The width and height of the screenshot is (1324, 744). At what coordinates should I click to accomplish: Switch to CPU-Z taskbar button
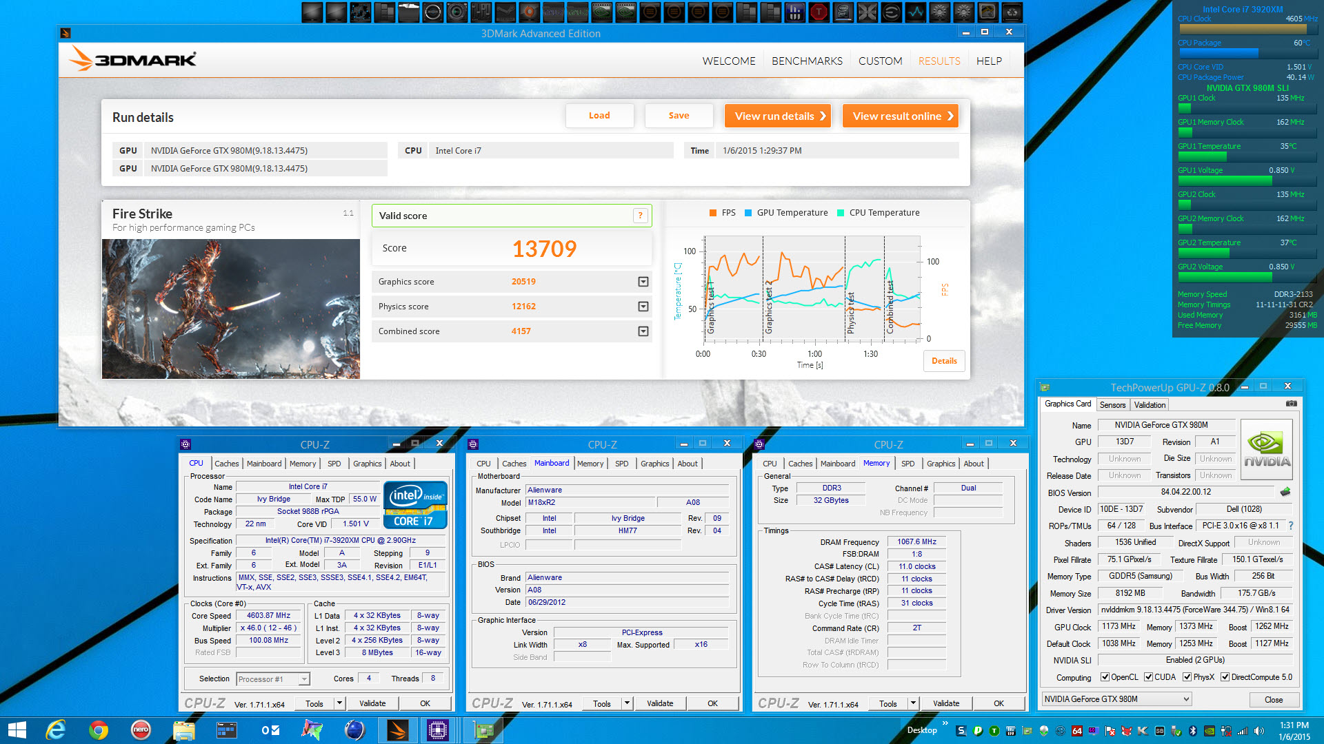coord(438,730)
